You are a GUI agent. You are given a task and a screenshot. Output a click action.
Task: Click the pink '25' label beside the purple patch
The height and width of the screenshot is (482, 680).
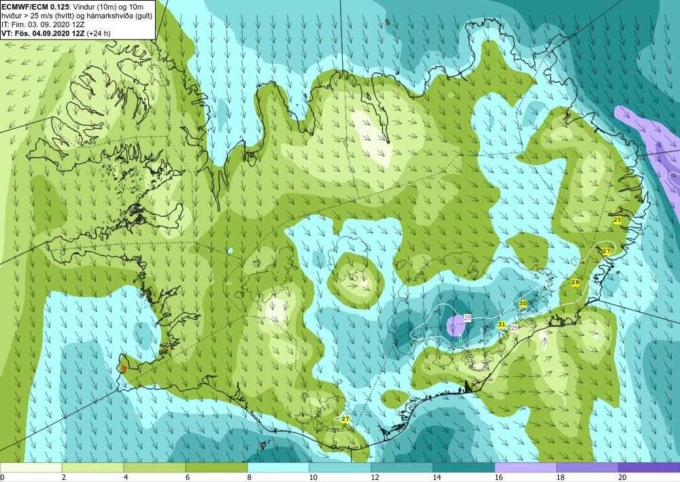[468, 317]
